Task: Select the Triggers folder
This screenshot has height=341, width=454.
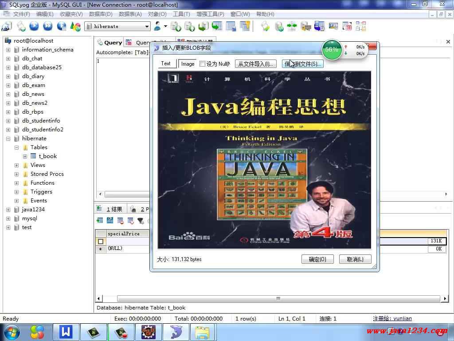Action: [x=41, y=192]
